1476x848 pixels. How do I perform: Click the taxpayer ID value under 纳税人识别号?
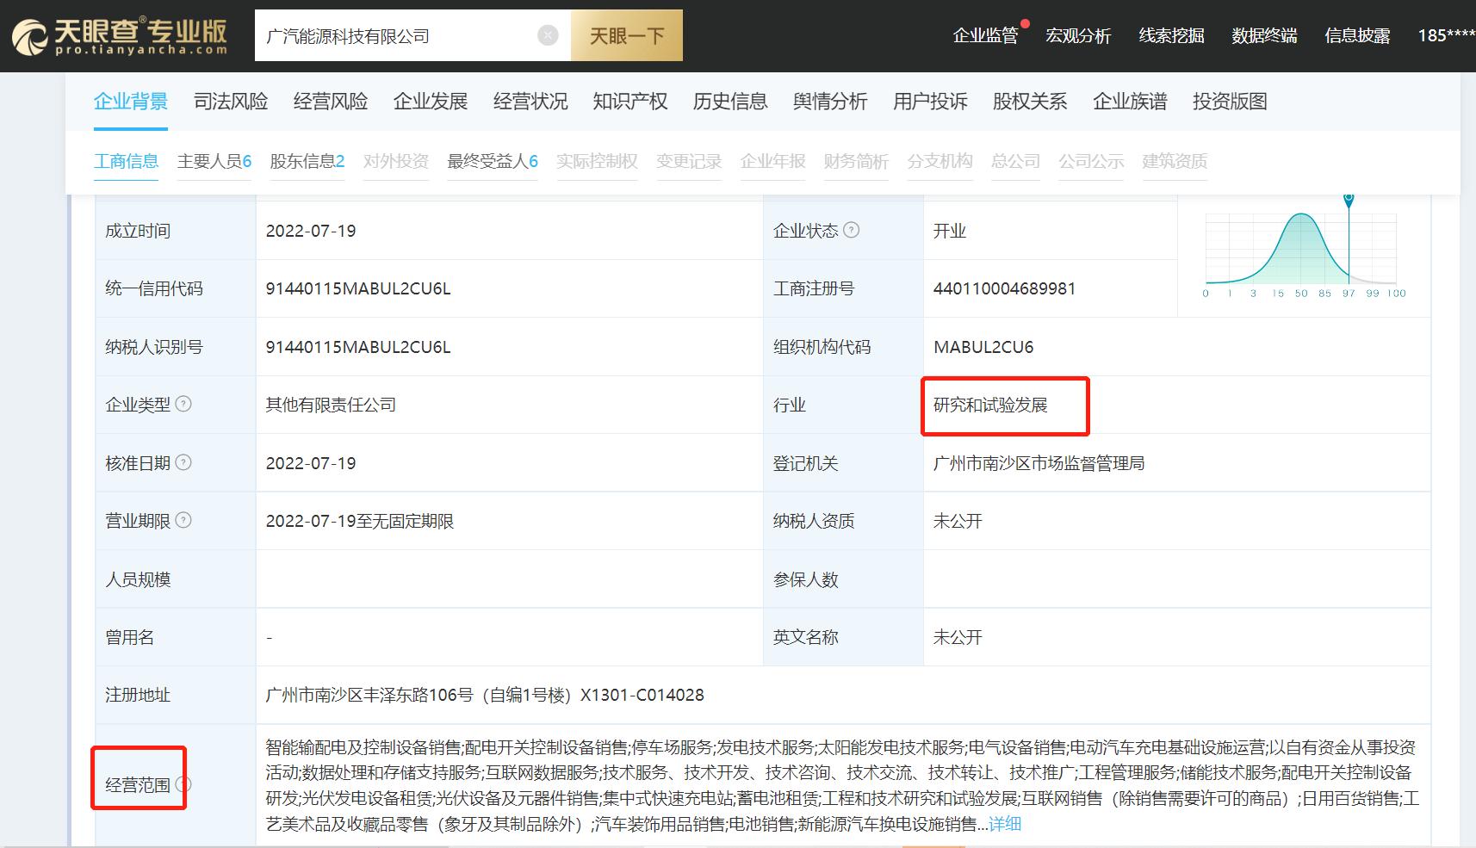(x=358, y=347)
